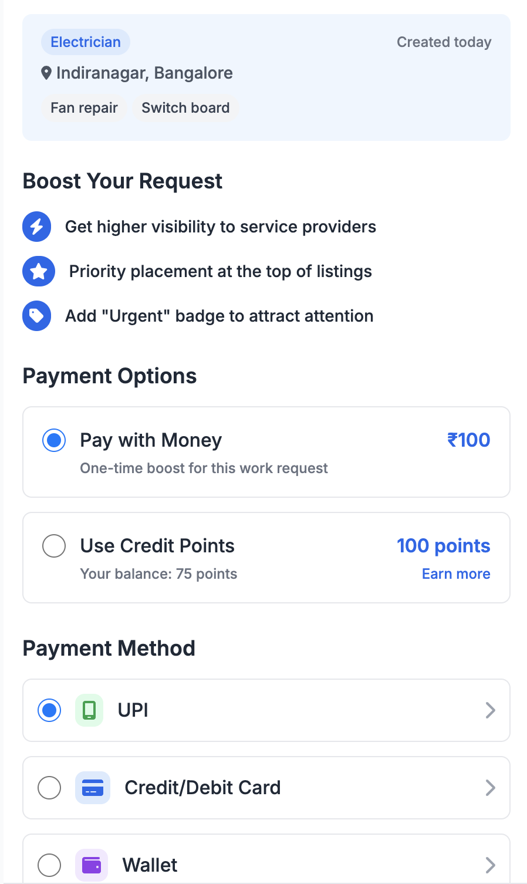
Task: Click the location pin icon near Indiranagar
Action: pyautogui.click(x=46, y=73)
